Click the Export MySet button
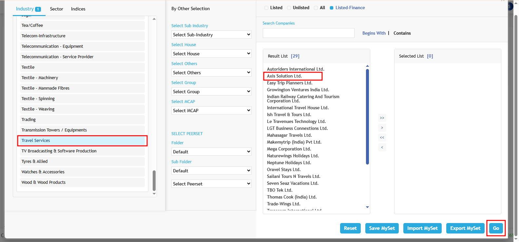This screenshot has width=519, height=242. click(465, 228)
